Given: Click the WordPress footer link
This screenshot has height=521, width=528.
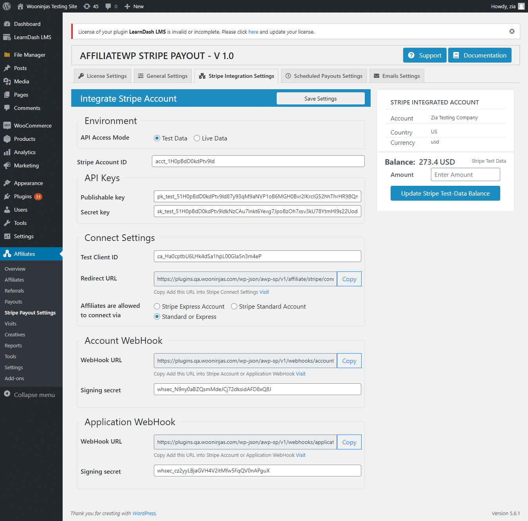Looking at the screenshot, I should click(x=144, y=513).
